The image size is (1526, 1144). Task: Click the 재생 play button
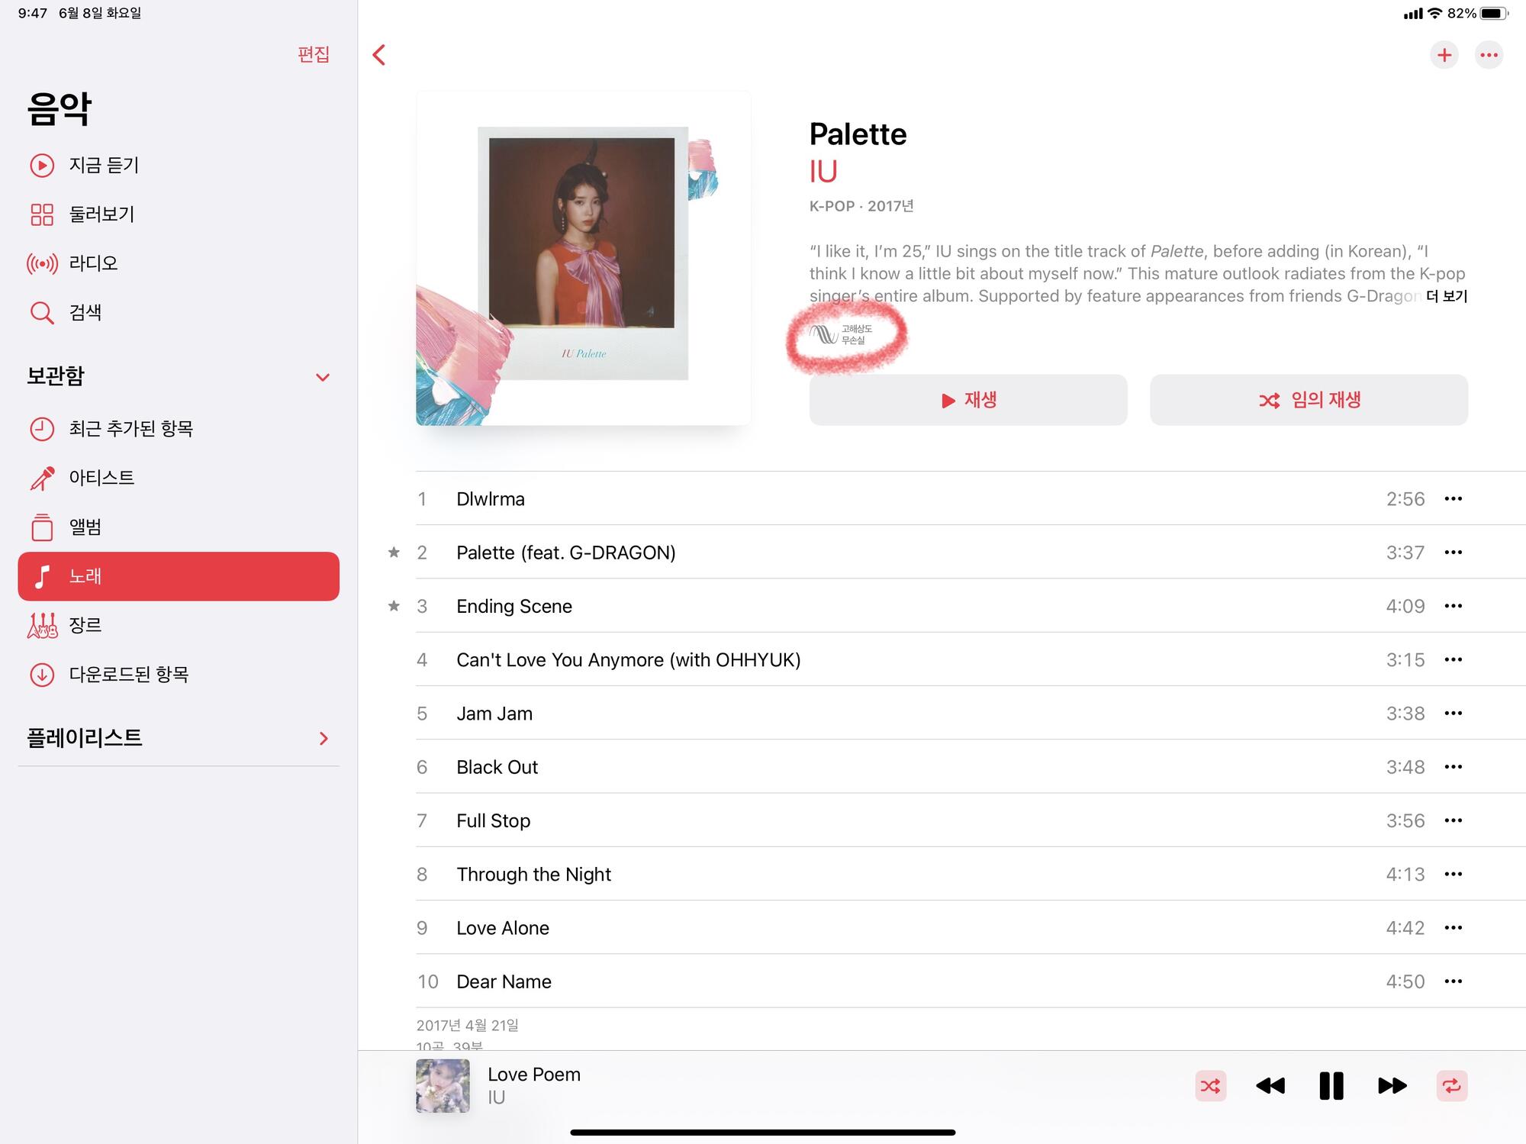tap(968, 400)
